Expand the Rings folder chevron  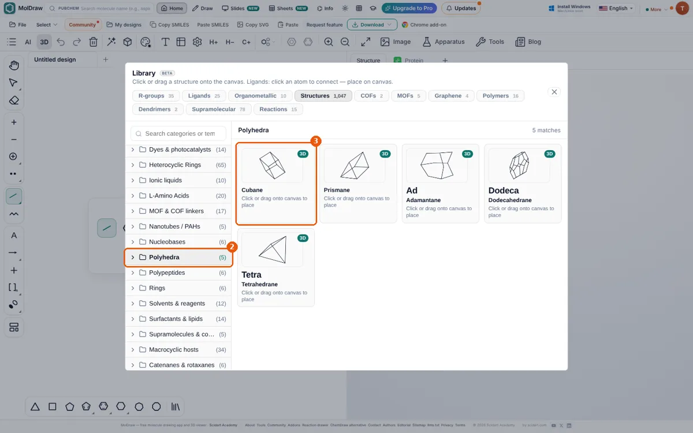132,288
